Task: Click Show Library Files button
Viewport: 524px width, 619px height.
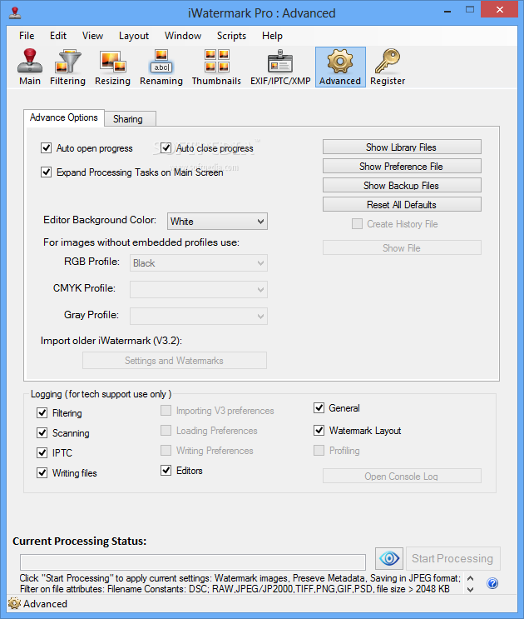Action: click(402, 147)
